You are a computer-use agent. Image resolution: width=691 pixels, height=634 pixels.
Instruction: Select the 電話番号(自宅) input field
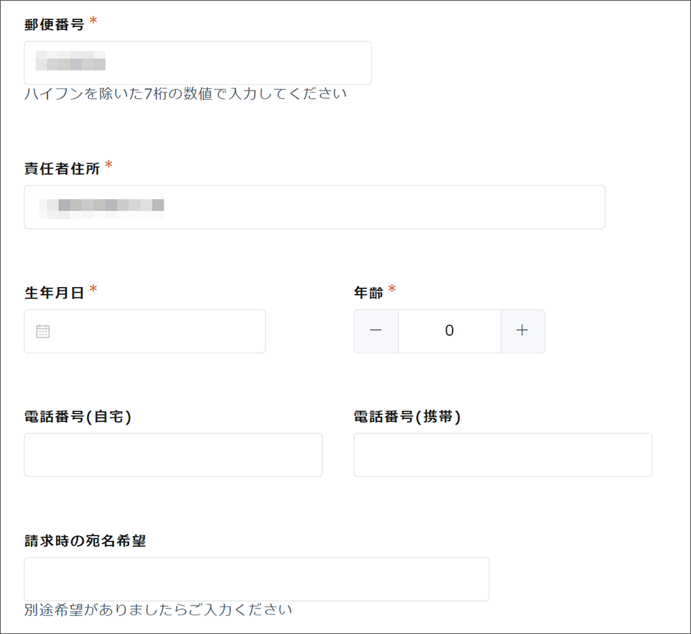[x=173, y=455]
